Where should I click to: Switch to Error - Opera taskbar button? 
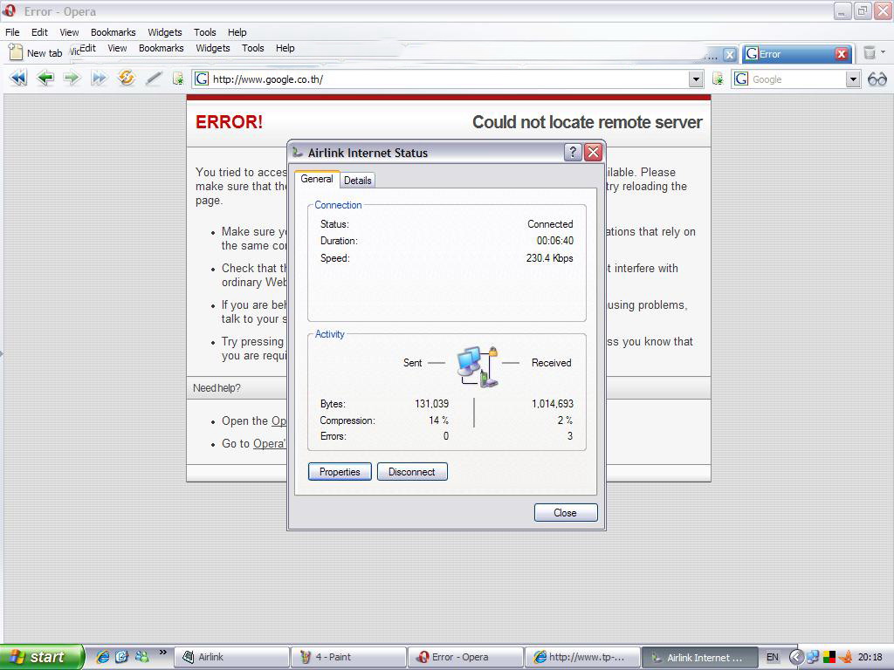coord(465,657)
